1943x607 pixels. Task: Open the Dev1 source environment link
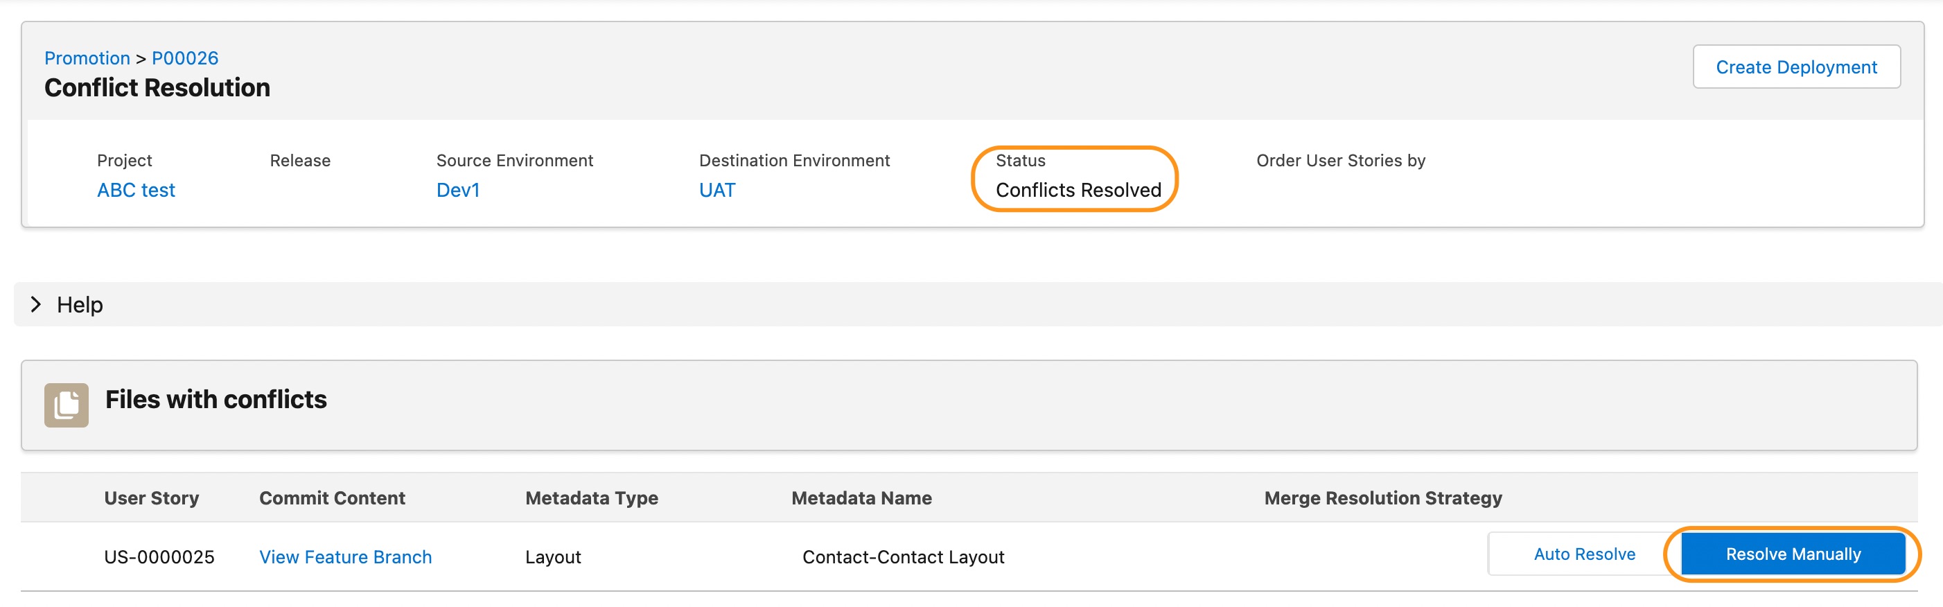pyautogui.click(x=458, y=190)
